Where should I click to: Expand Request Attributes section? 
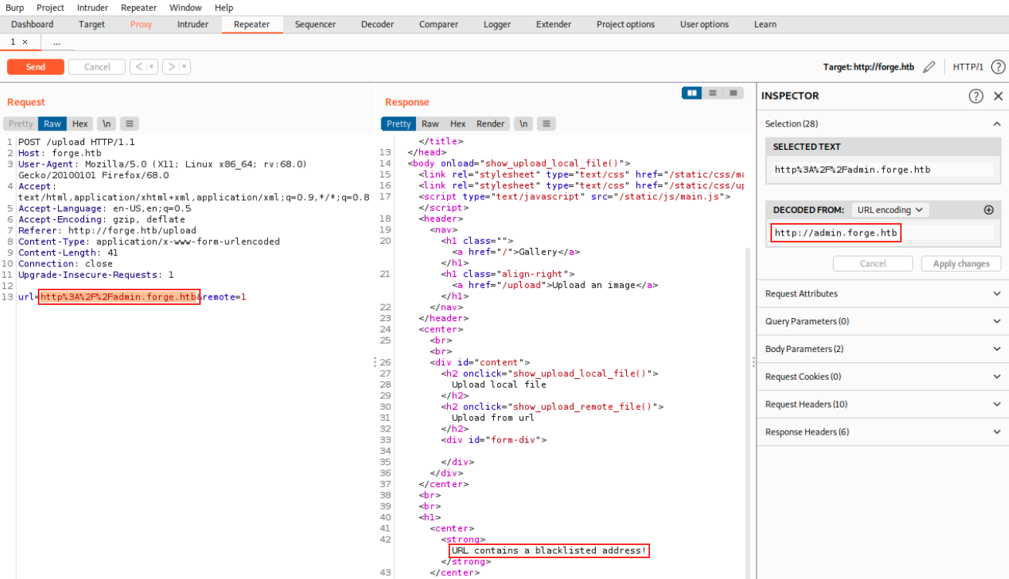[882, 293]
